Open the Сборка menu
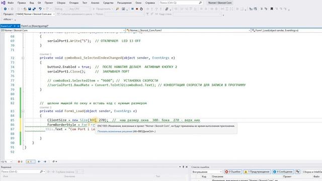This screenshot has height=181, width=322. [x=61, y=3]
